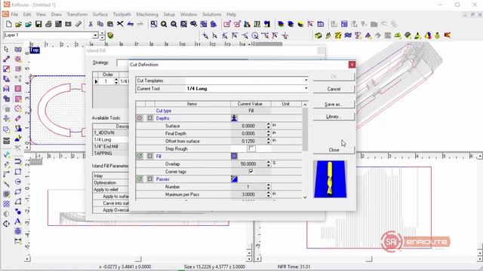The height and width of the screenshot is (271, 483).
Task: Click the Paste icon in toolbar
Action: [110, 24]
